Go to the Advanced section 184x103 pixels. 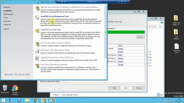point(7,25)
